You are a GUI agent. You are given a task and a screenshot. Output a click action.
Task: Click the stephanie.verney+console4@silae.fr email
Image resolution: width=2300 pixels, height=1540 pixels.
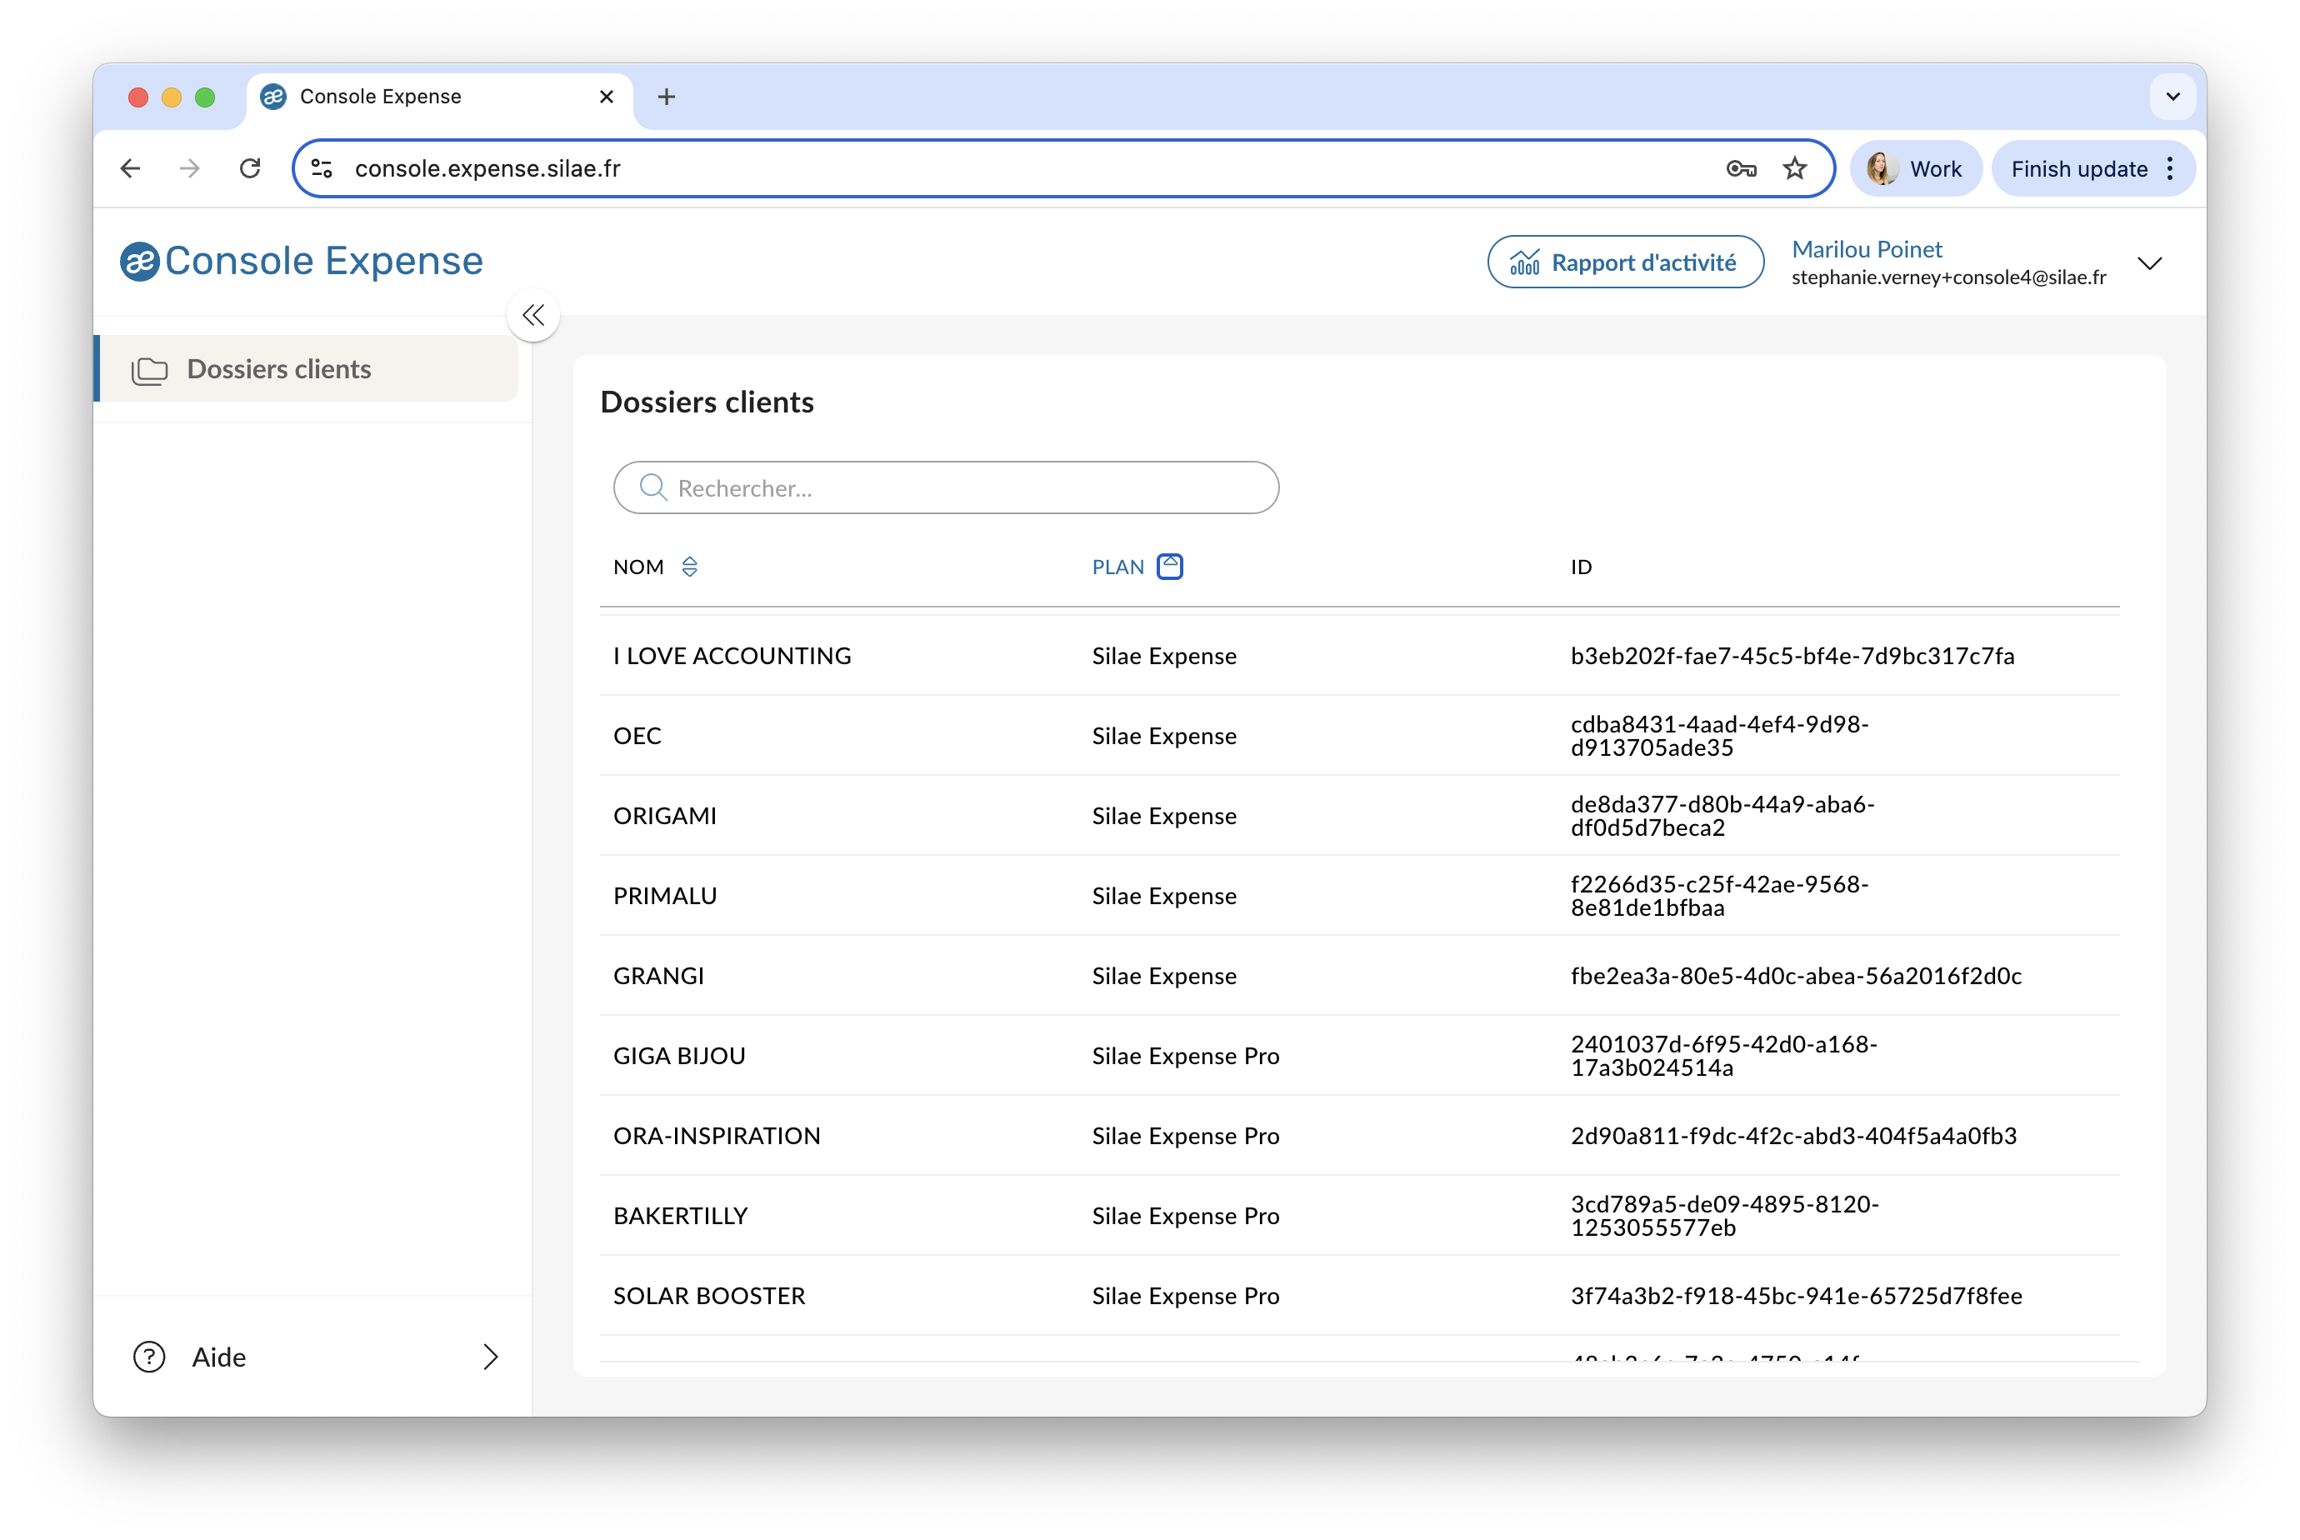(x=1948, y=278)
